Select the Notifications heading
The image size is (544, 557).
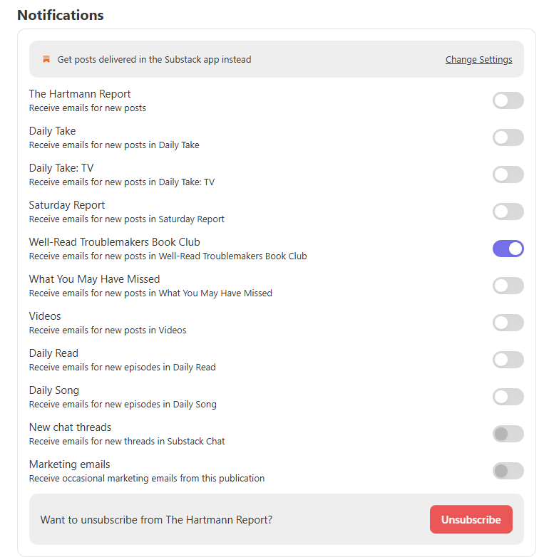[61, 15]
